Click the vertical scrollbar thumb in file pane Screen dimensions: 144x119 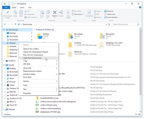pyautogui.click(x=140, y=62)
